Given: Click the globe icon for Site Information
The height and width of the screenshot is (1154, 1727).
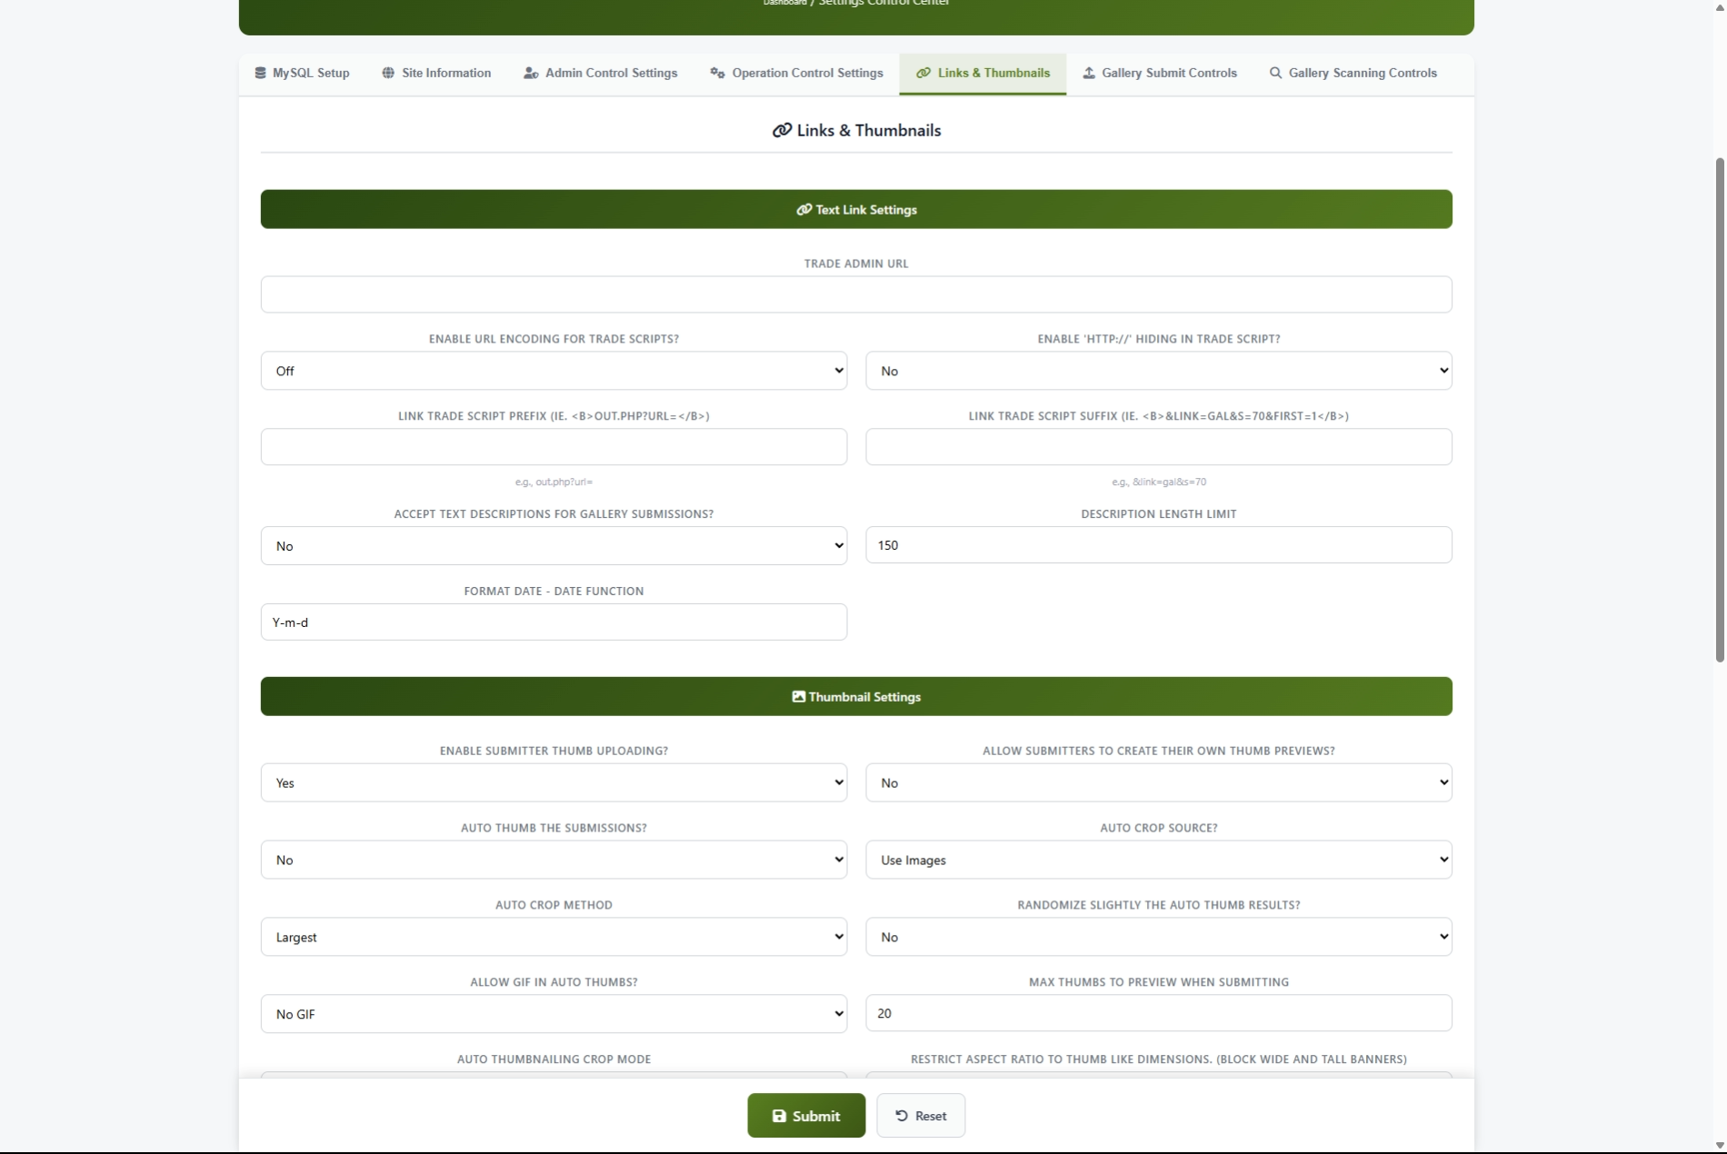Looking at the screenshot, I should tap(388, 73).
